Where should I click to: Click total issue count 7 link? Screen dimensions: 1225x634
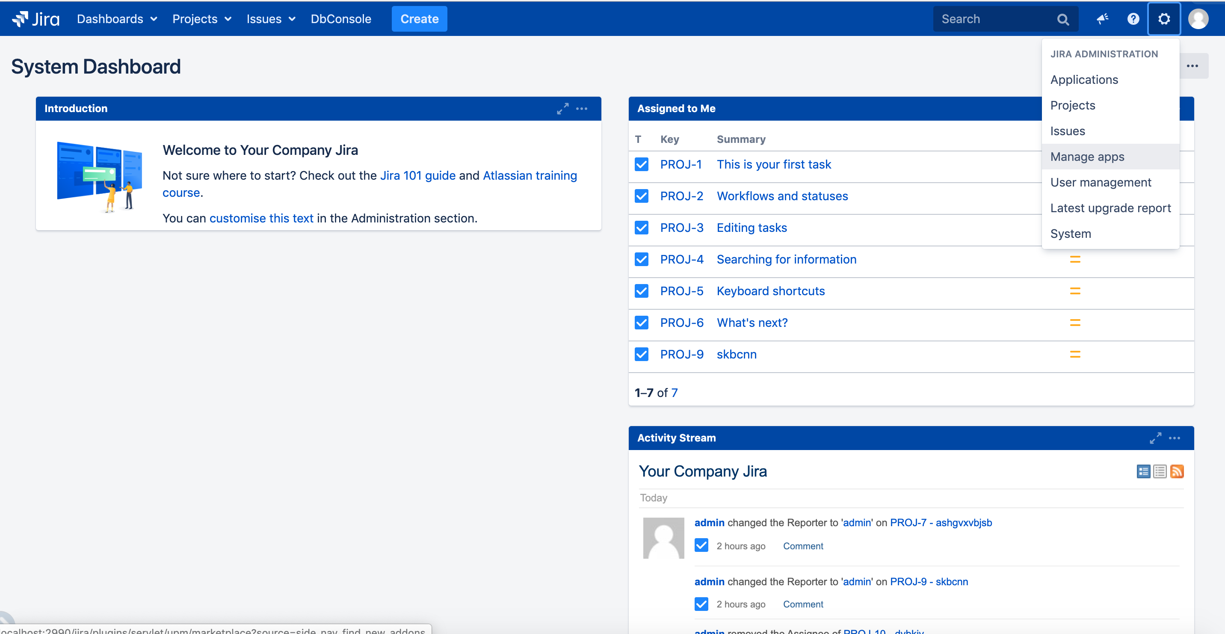(x=675, y=393)
